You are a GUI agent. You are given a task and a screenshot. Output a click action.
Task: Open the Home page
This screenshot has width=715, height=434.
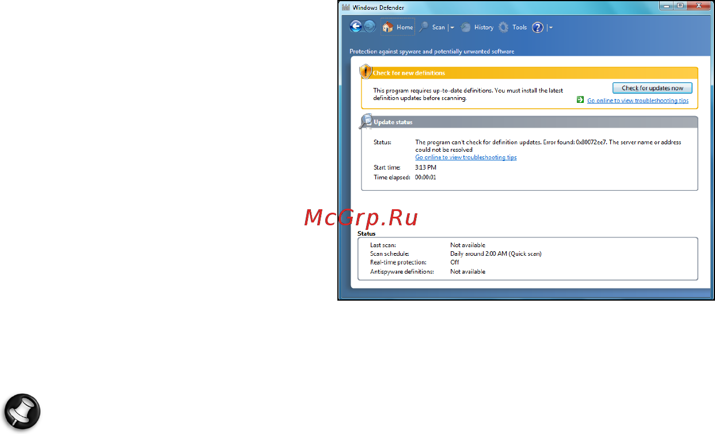pos(398,27)
